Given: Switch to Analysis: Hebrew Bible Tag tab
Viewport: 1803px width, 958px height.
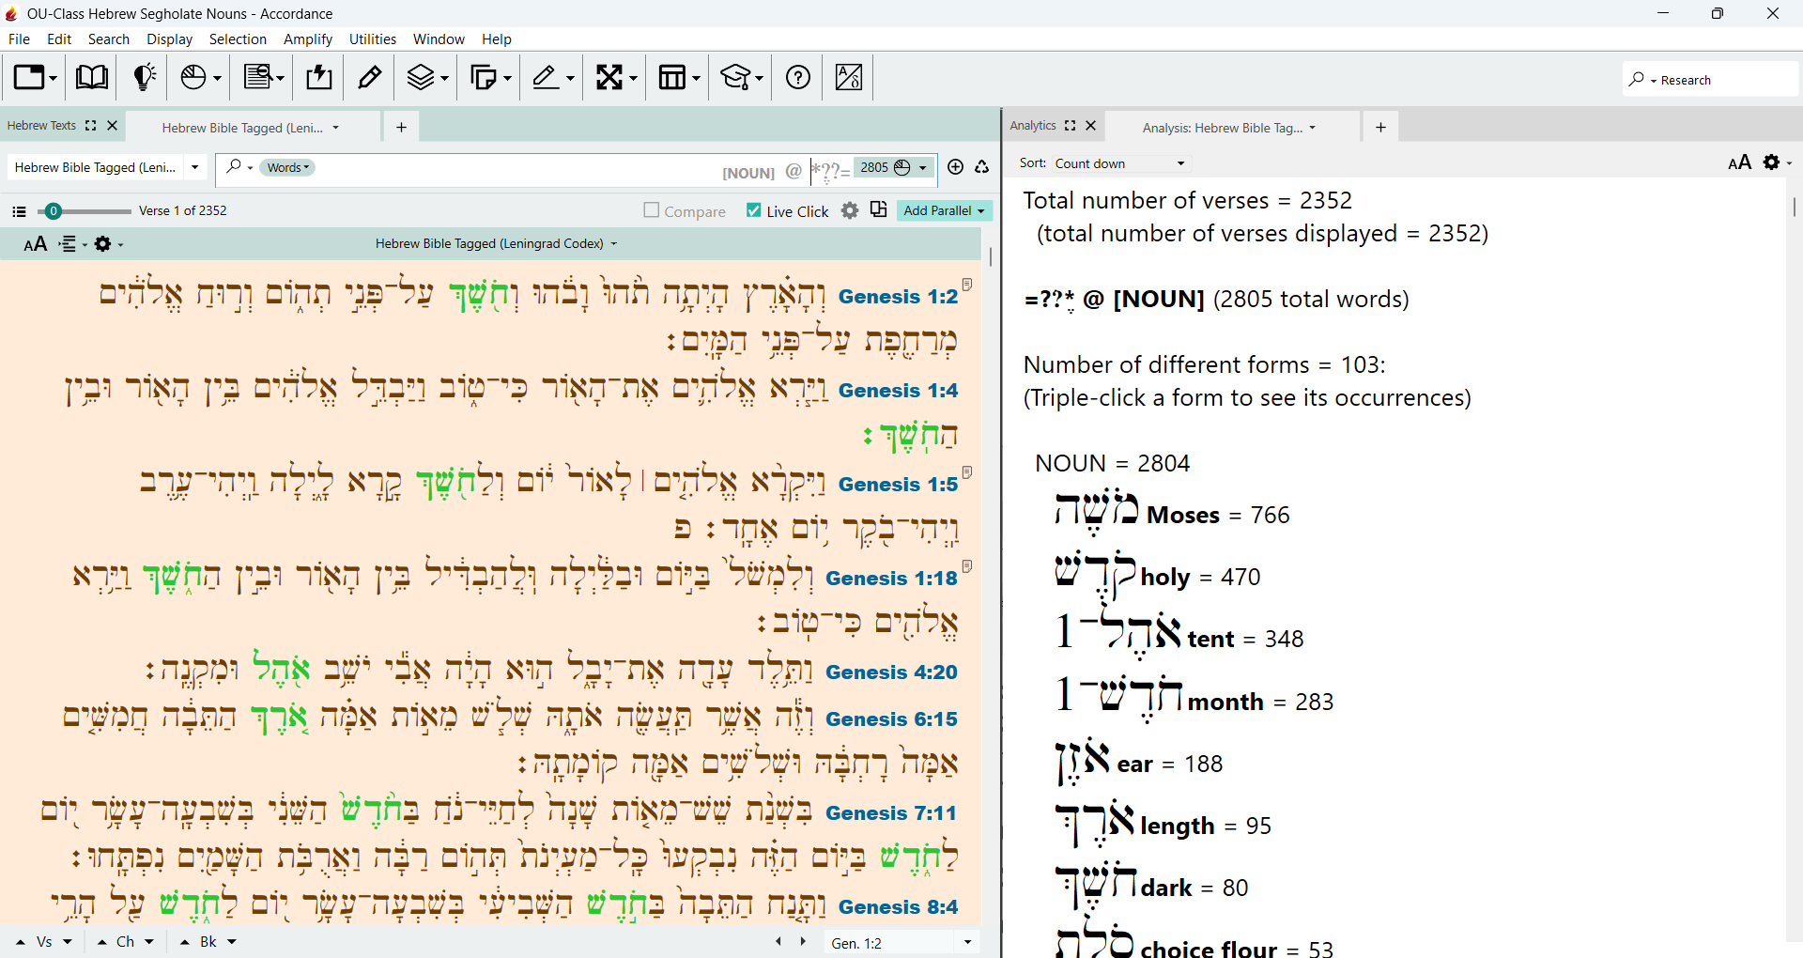Looking at the screenshot, I should coord(1229,128).
